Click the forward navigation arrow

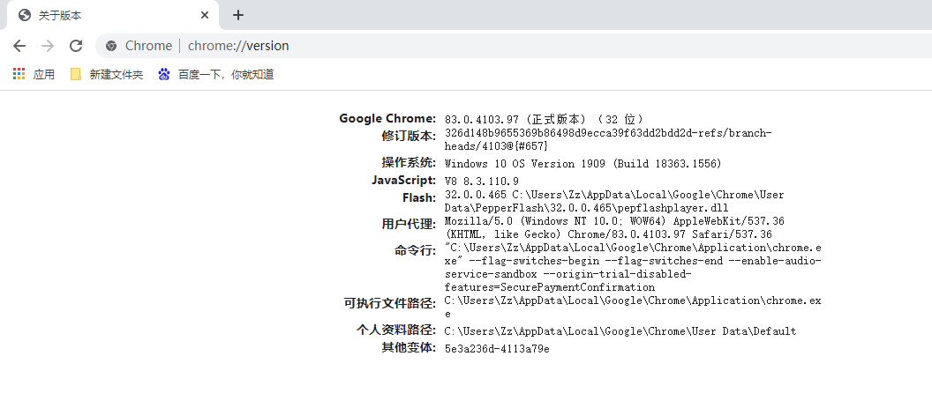pos(48,46)
